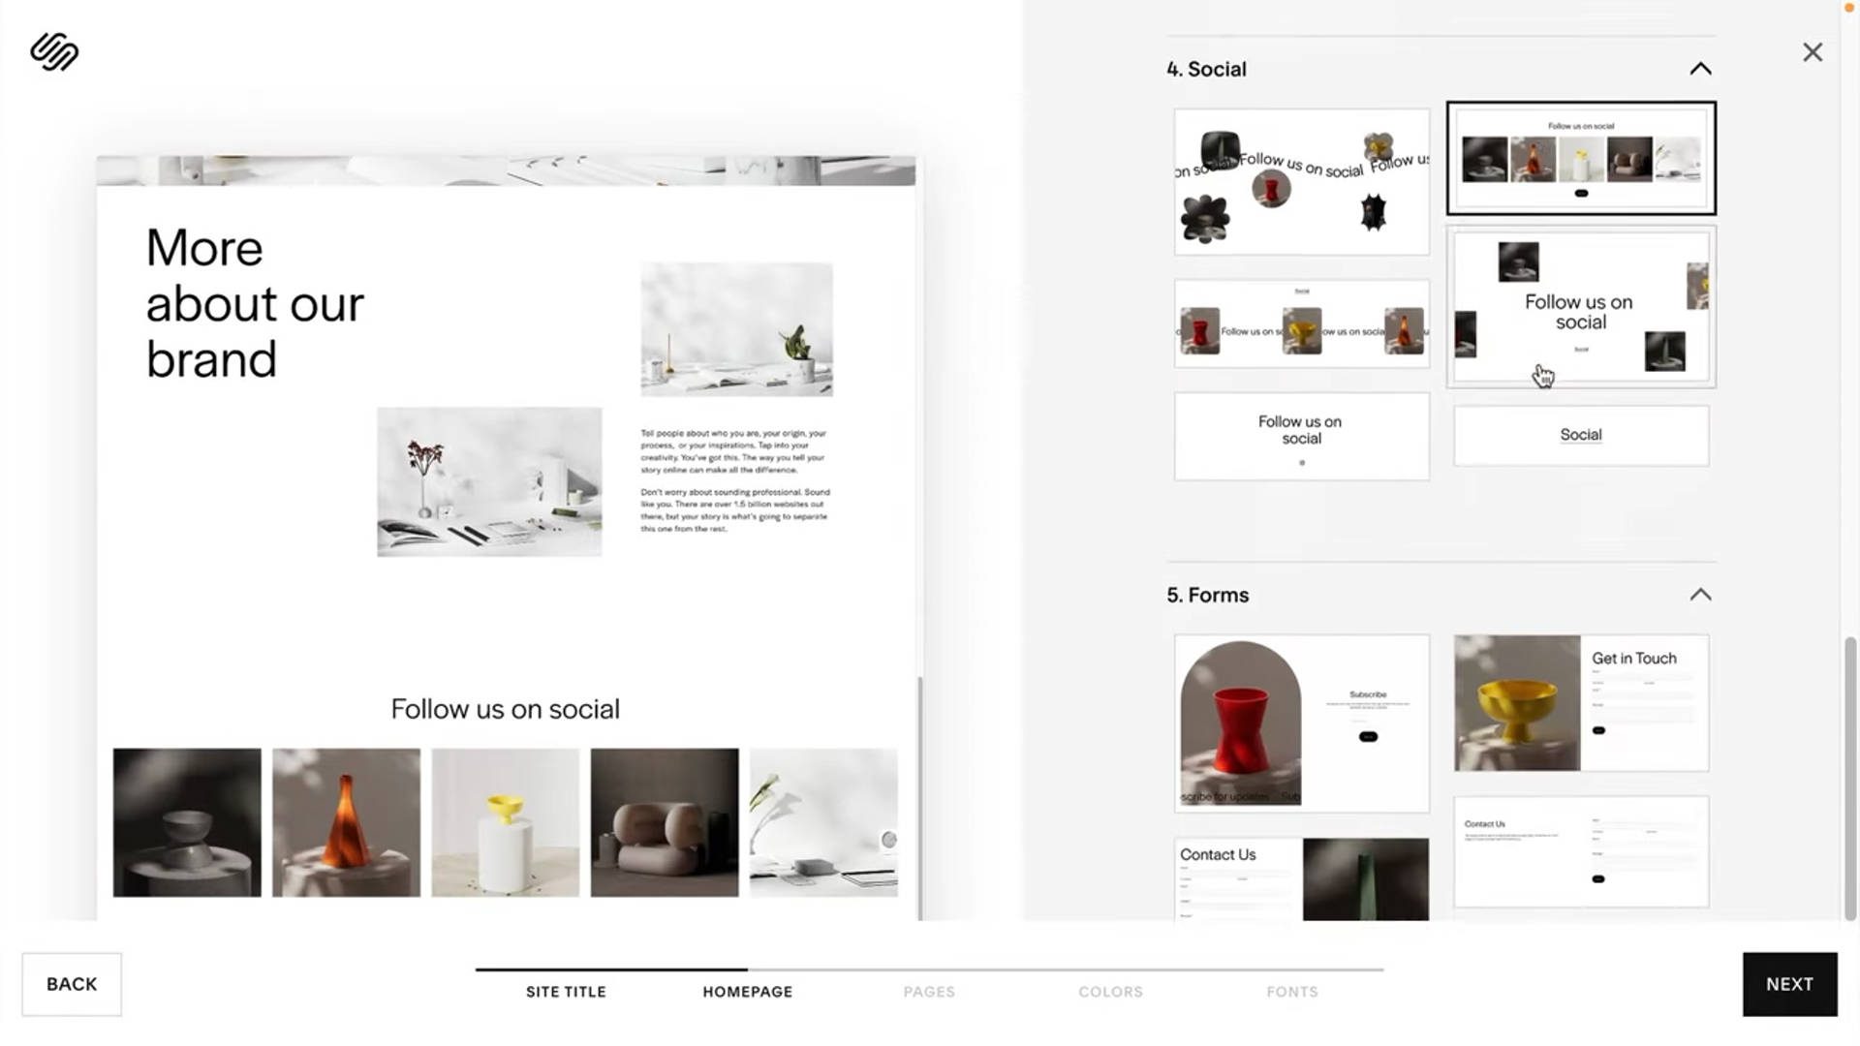The width and height of the screenshot is (1860, 1046).
Task: Click the Squarespace logo icon
Action: 52,51
